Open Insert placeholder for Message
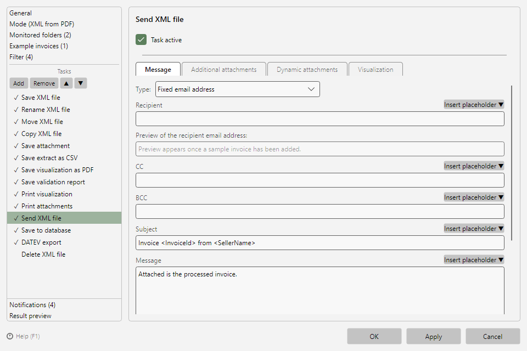The width and height of the screenshot is (527, 351). click(x=474, y=260)
